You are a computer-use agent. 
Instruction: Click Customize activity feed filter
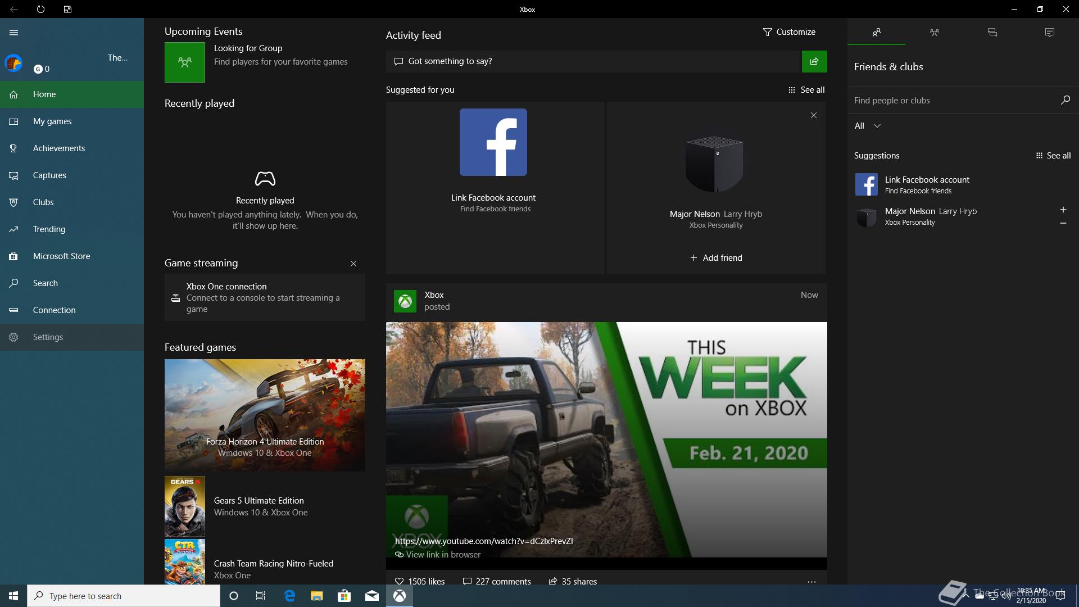789,32
